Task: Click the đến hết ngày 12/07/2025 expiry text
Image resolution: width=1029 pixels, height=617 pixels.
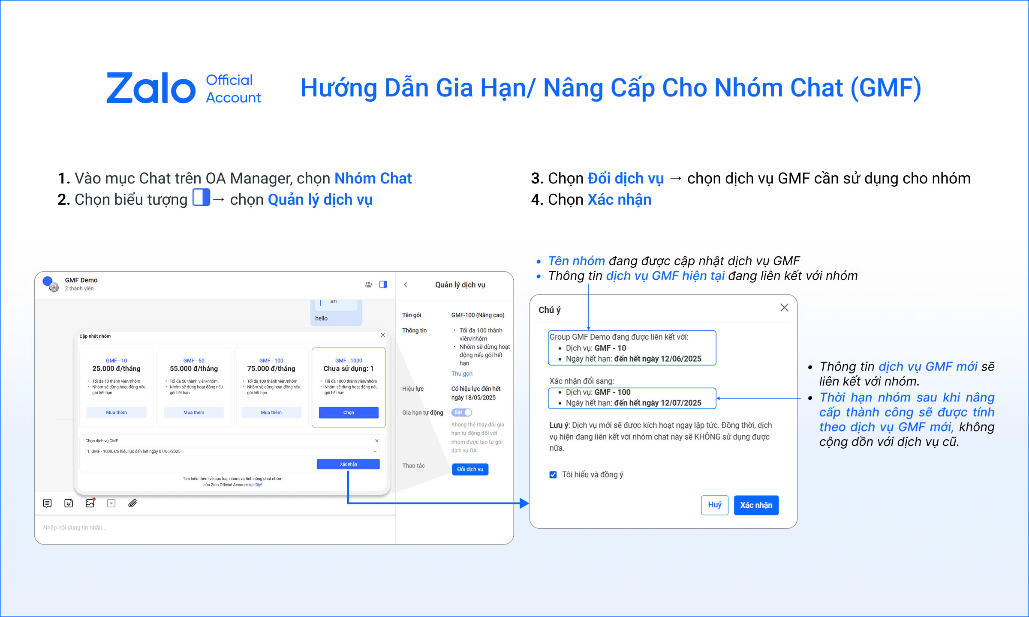Action: point(658,403)
